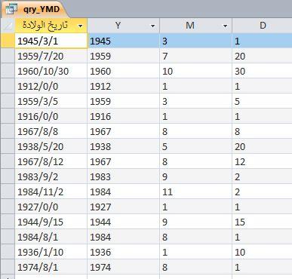This screenshot has width=292, height=279.
Task: Select the D column header
Action: pos(262,26)
